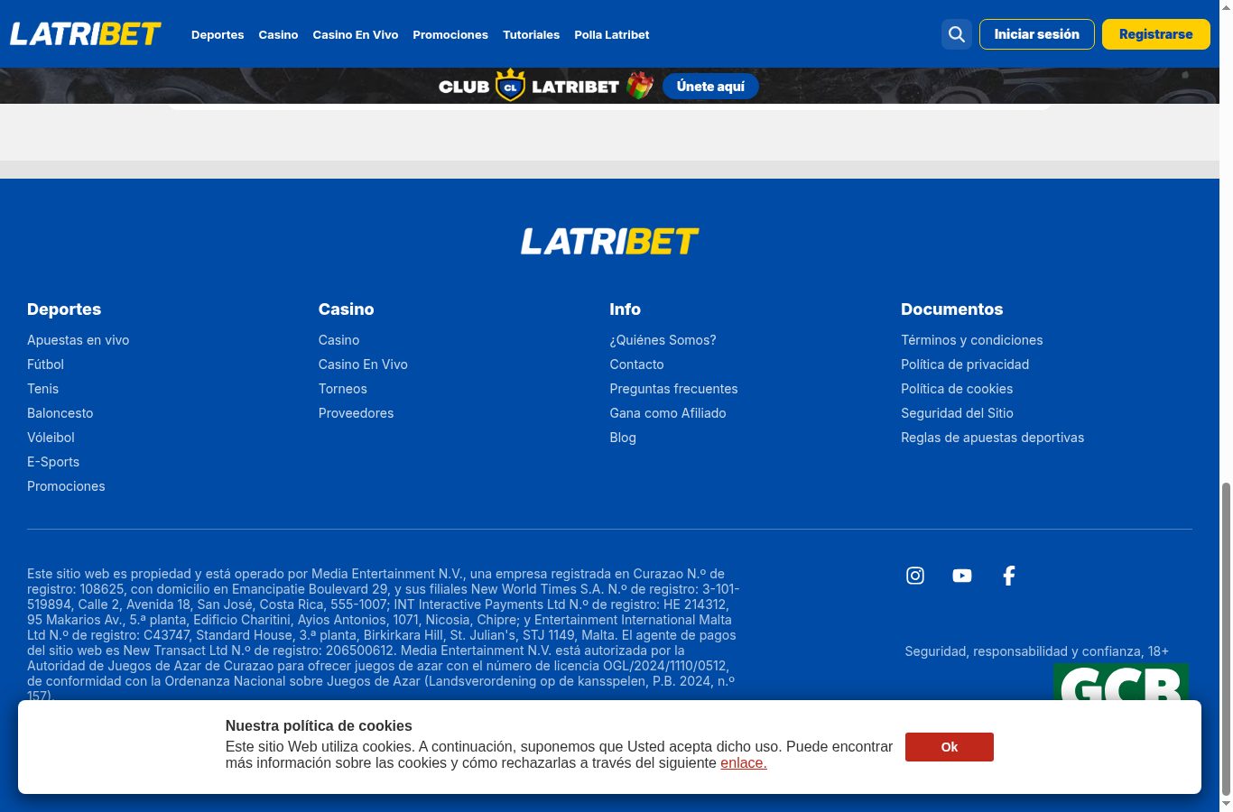Open Casino link in footer Casino column

coord(339,340)
